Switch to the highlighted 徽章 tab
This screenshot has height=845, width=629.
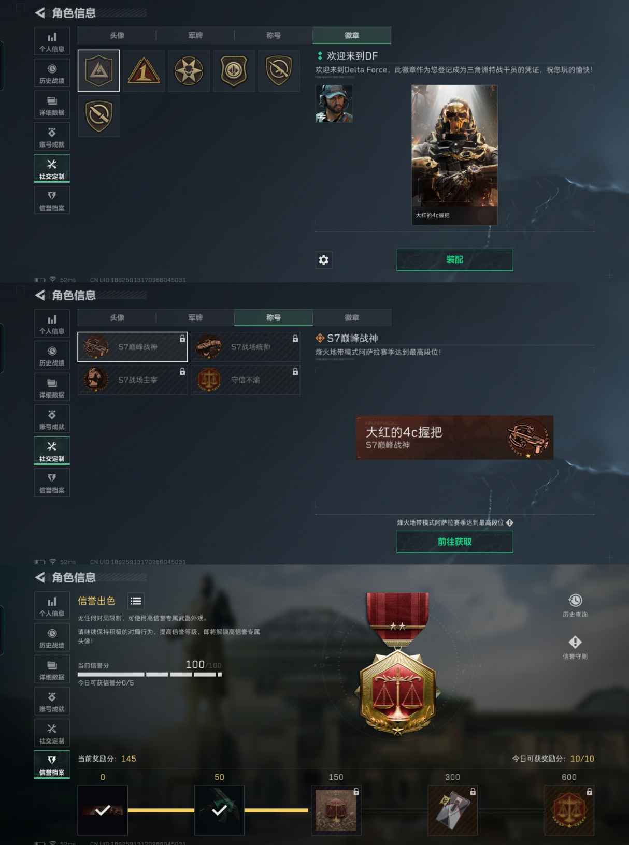coord(352,35)
